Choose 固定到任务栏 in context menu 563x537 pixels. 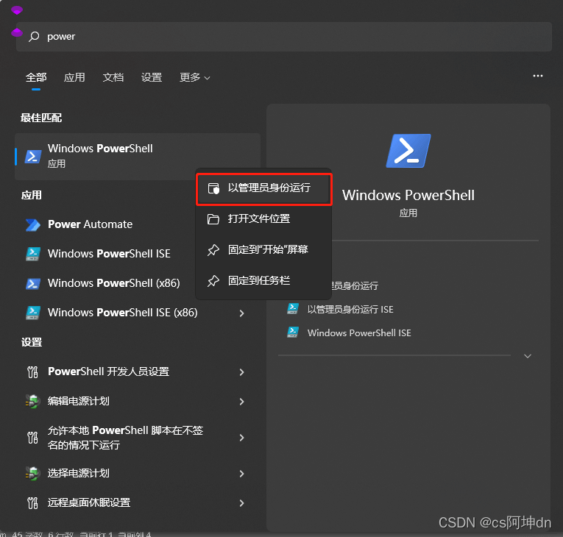(x=264, y=280)
